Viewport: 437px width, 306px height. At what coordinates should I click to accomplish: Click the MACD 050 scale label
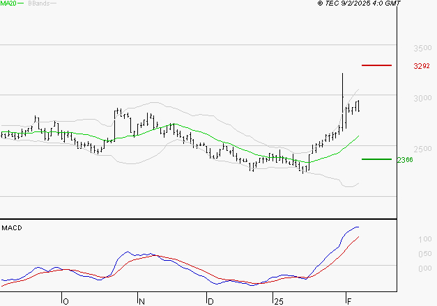tap(425, 254)
